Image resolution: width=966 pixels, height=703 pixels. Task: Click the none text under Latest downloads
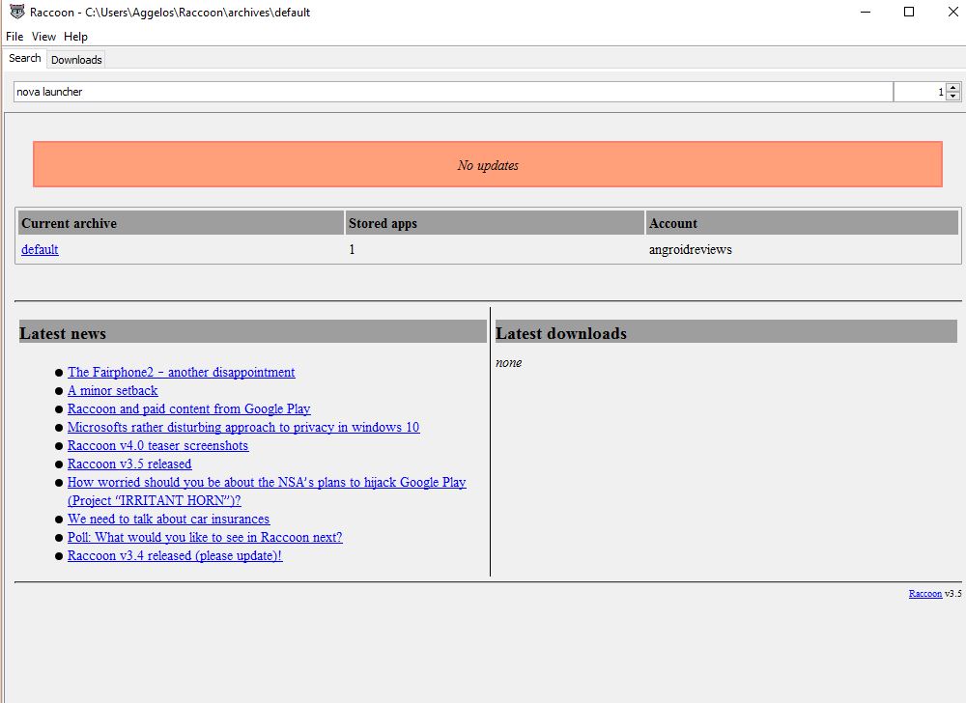[x=509, y=362]
